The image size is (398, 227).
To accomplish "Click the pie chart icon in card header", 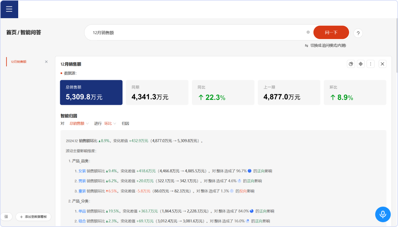I will [351, 64].
